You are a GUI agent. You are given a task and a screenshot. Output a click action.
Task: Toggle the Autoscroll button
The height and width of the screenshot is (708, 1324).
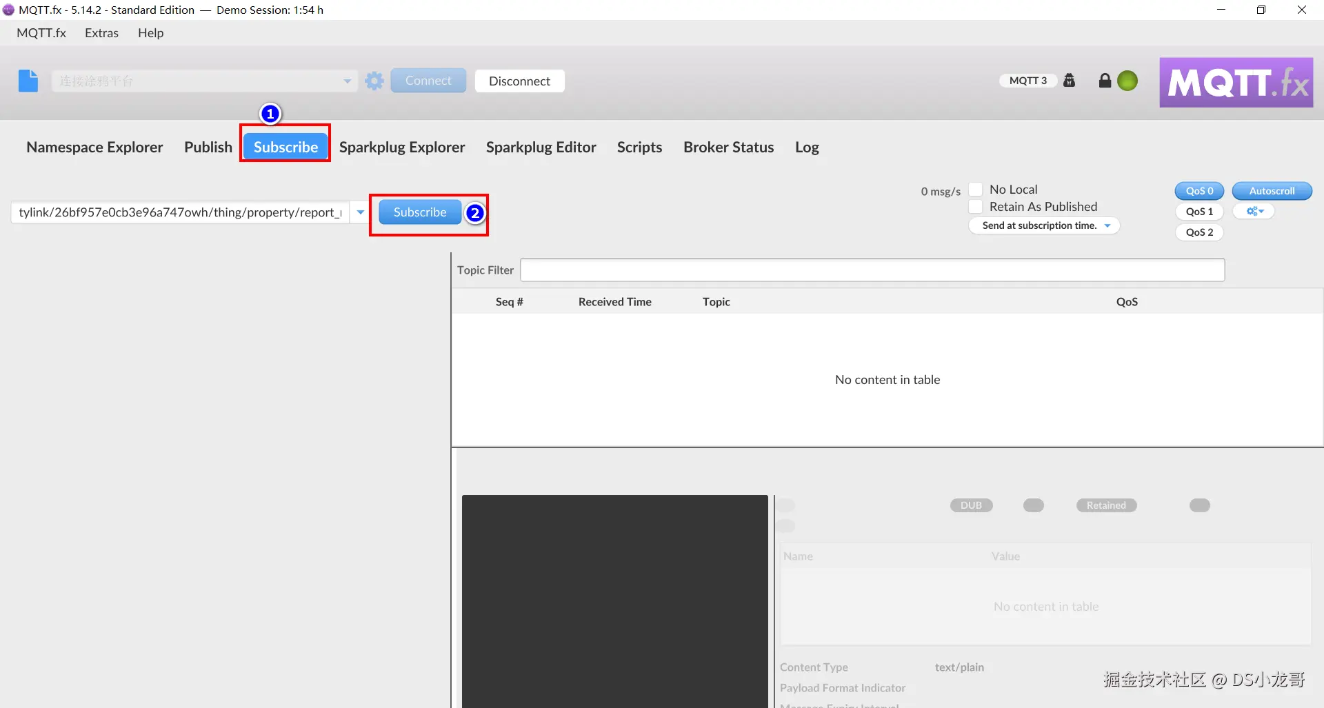tap(1272, 191)
